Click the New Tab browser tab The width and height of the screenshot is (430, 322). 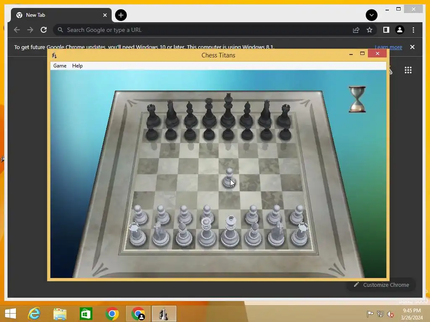61,15
